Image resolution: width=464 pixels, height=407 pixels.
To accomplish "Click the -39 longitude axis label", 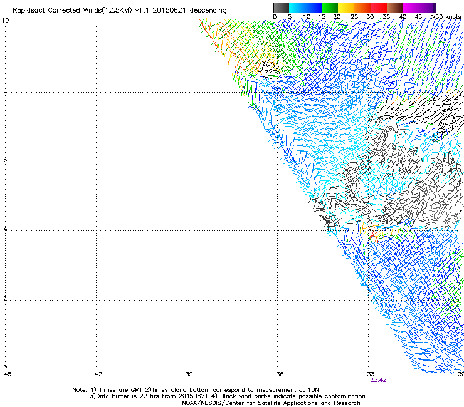I will [187, 374].
